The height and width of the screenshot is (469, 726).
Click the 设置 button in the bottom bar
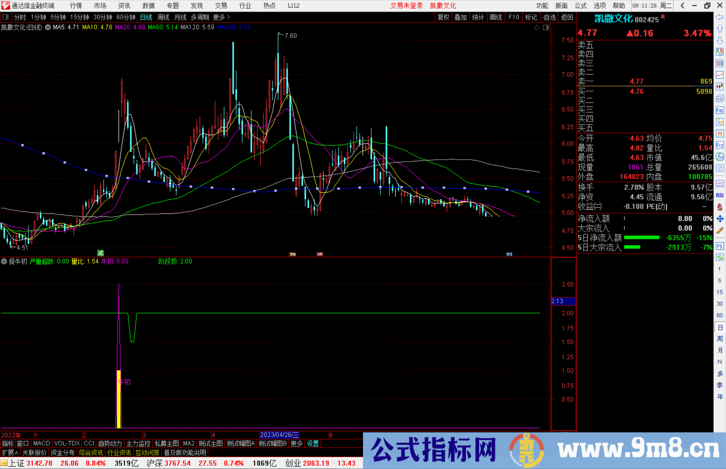(x=313, y=444)
